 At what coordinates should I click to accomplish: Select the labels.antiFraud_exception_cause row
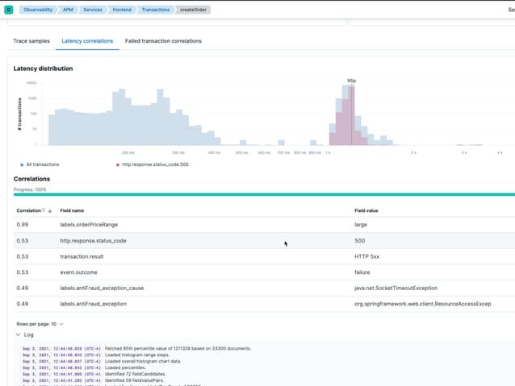(102, 288)
